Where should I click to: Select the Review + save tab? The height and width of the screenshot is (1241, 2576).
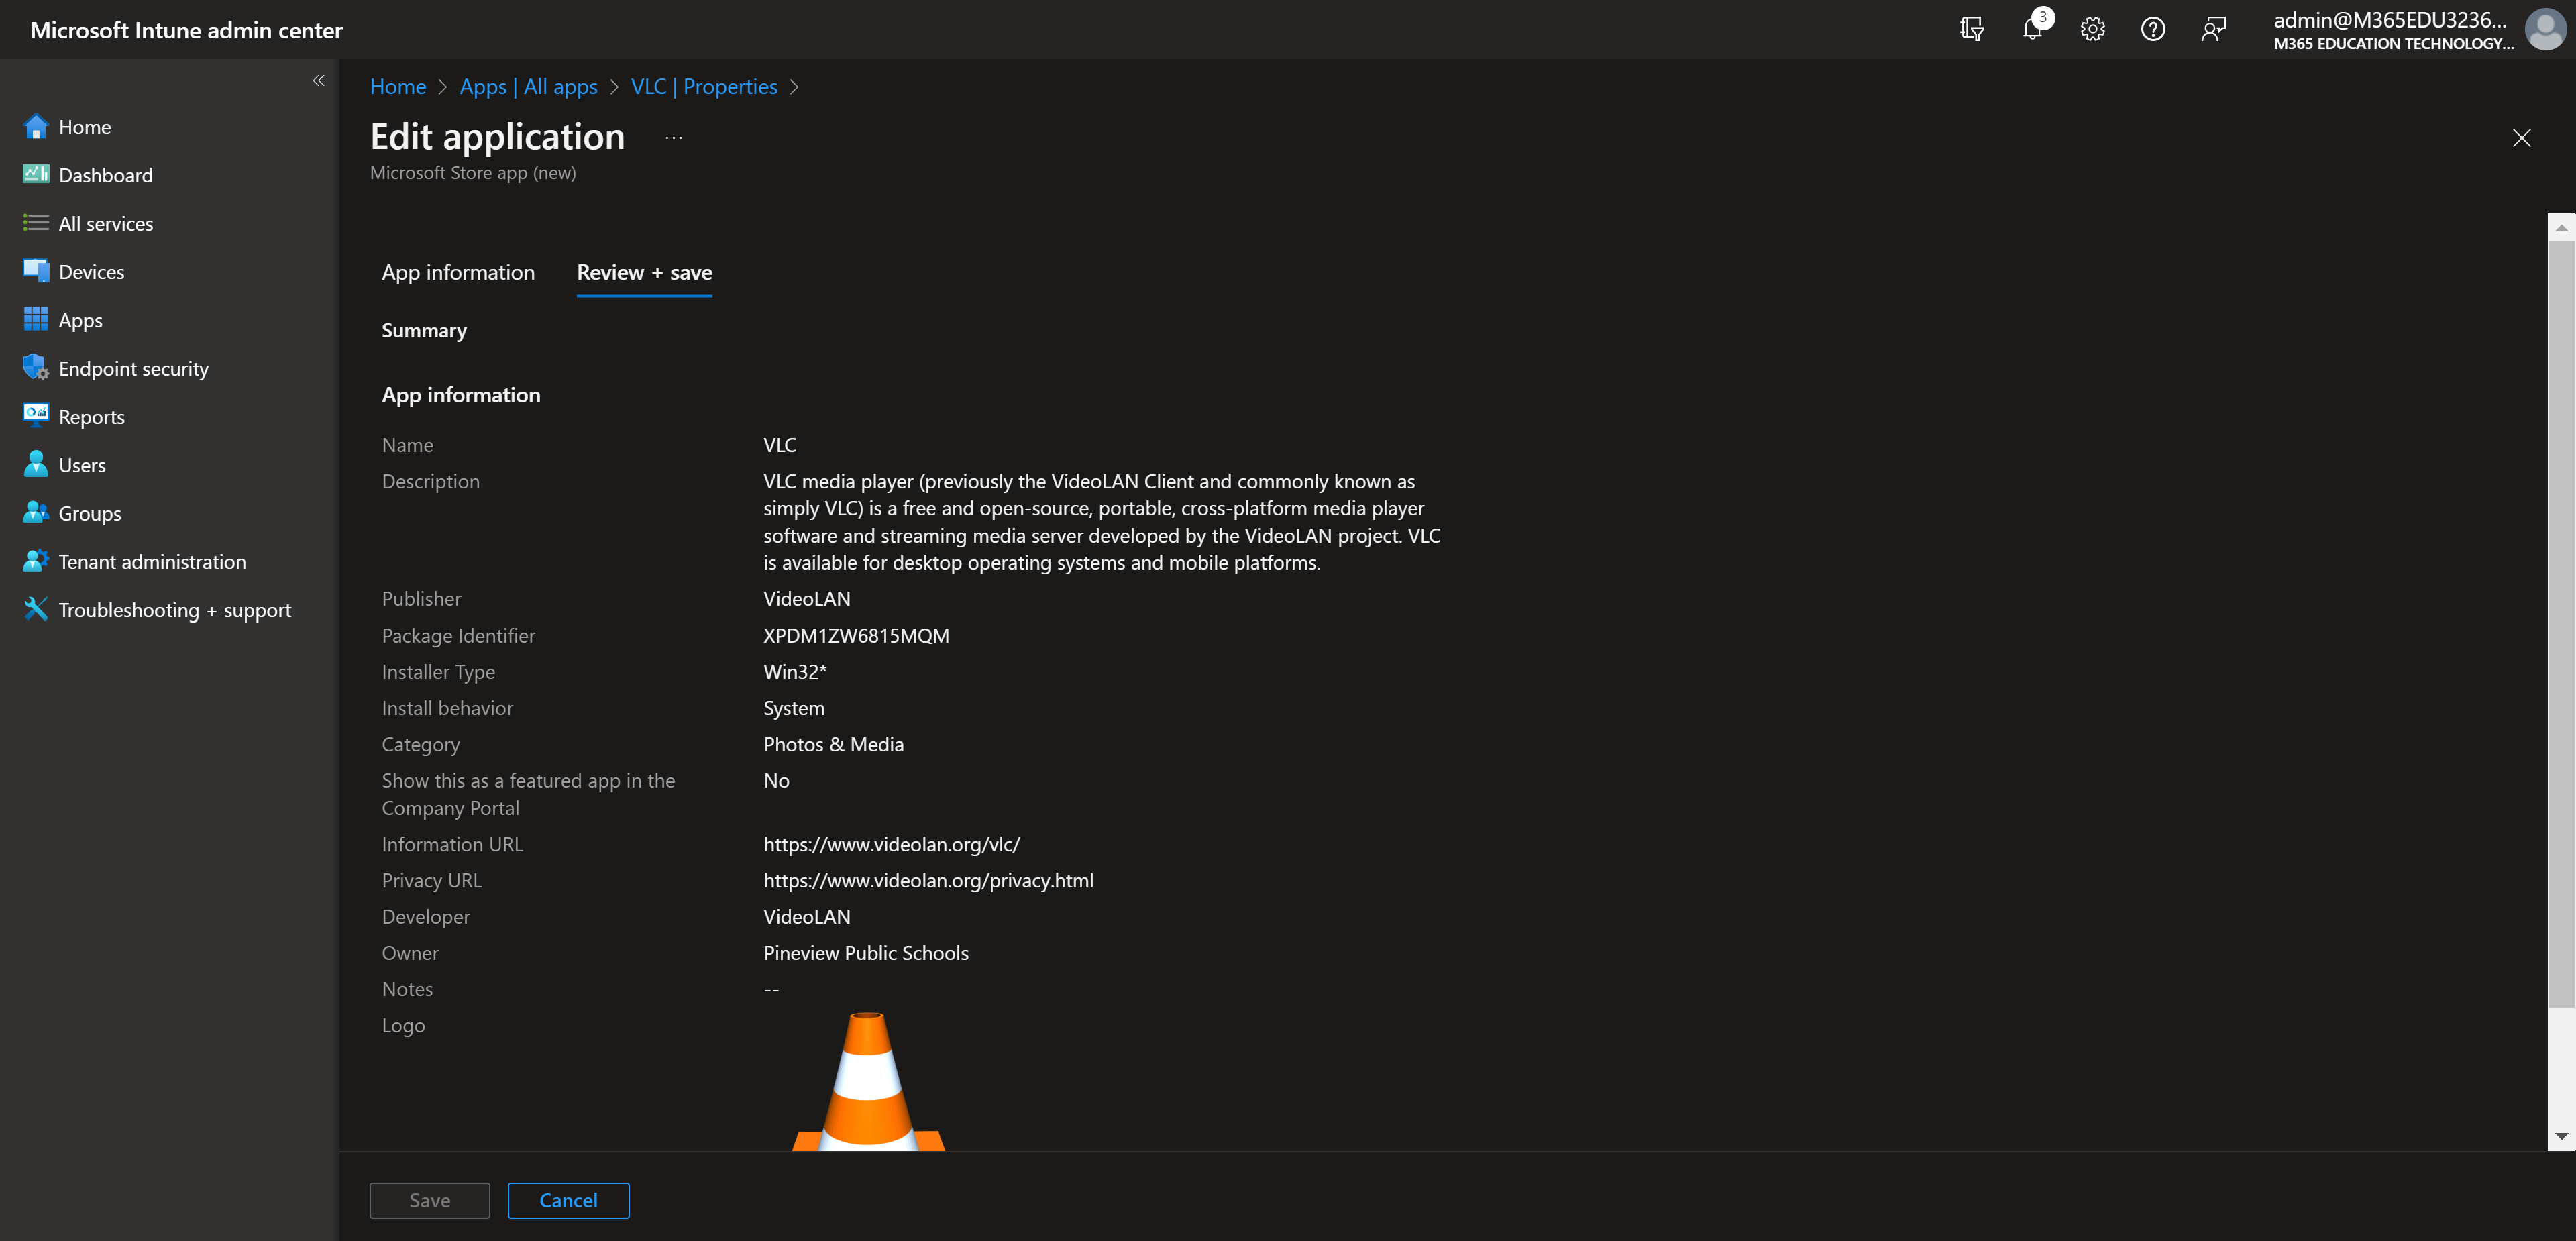644,272
